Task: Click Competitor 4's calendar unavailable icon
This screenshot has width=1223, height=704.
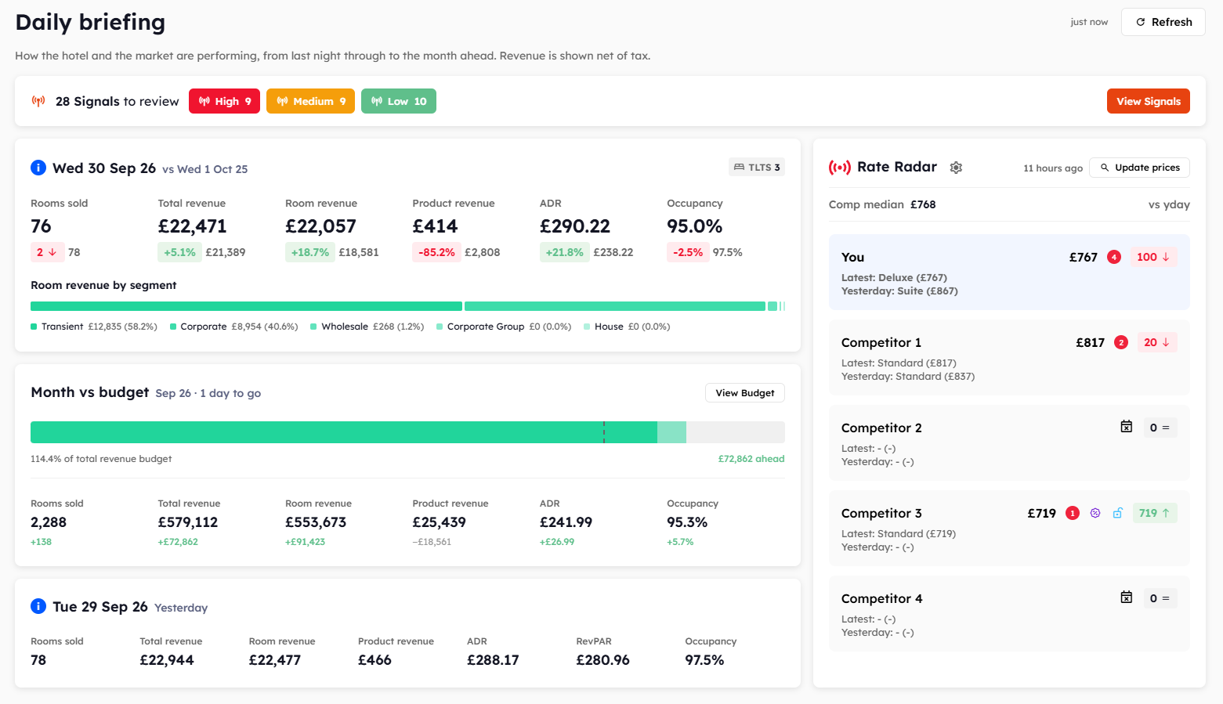Action: (x=1127, y=597)
